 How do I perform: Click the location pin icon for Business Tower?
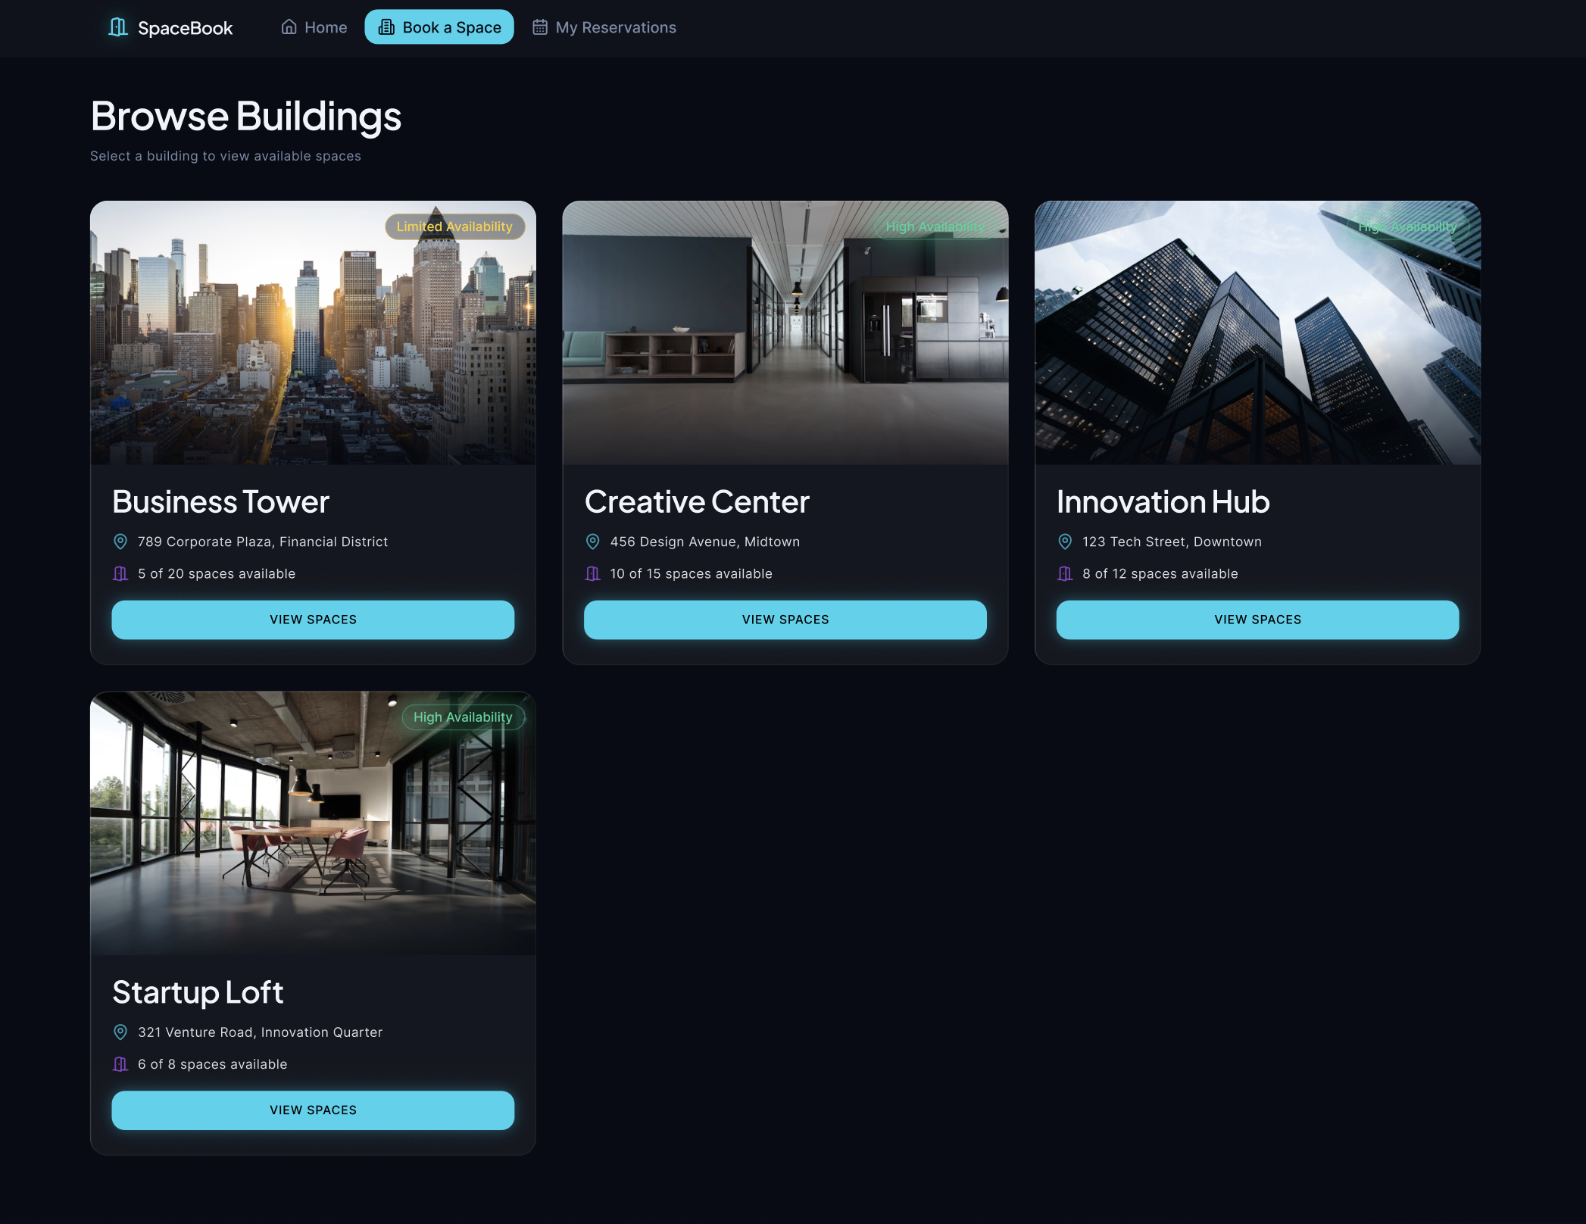coord(120,542)
